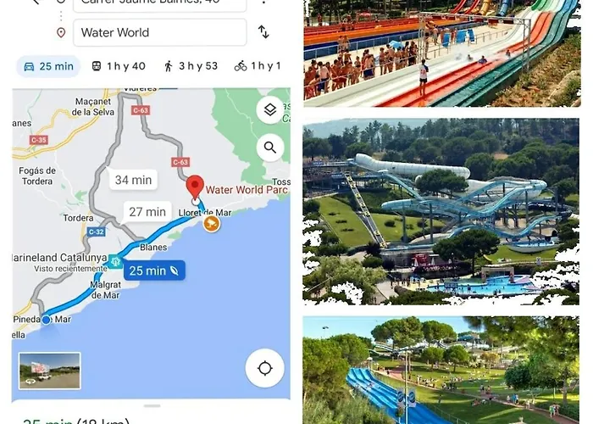
Task: Select the 25 min eco route label
Action: coord(154,271)
